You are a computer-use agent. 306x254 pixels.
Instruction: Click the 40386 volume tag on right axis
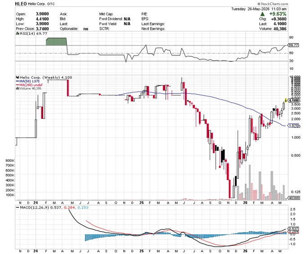pos(294,198)
